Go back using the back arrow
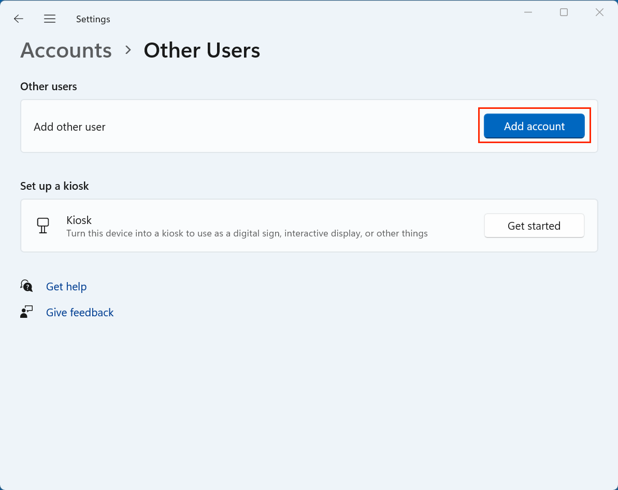 [19, 19]
